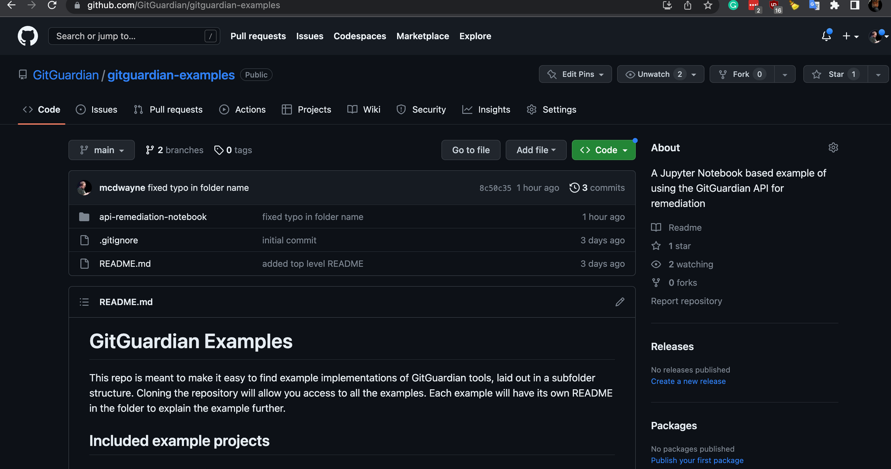
Task: Star the repository
Action: click(836, 74)
